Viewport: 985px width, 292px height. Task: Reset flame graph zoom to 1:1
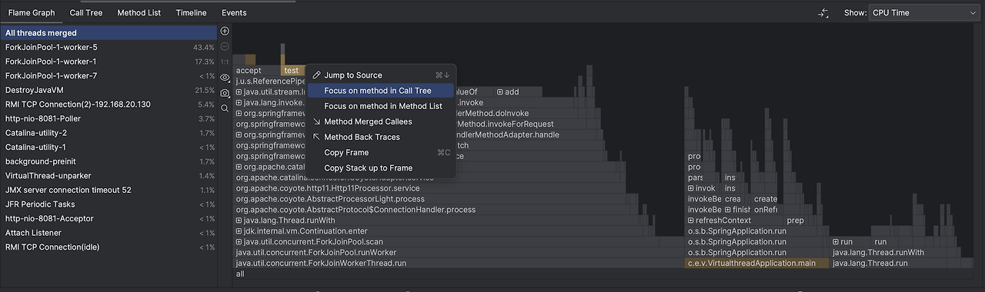click(x=225, y=61)
